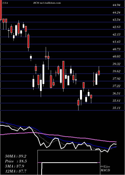Click the Price : 38.5 readout

[x=16, y=161]
